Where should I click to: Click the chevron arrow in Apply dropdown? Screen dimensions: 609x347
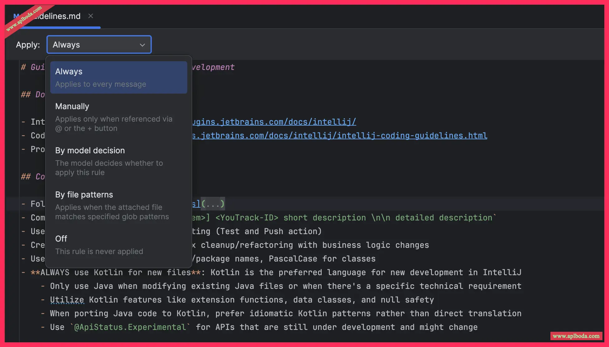(x=142, y=45)
